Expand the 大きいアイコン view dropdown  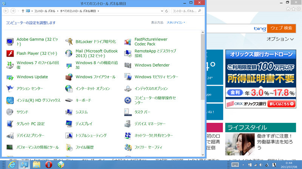pos(176,23)
